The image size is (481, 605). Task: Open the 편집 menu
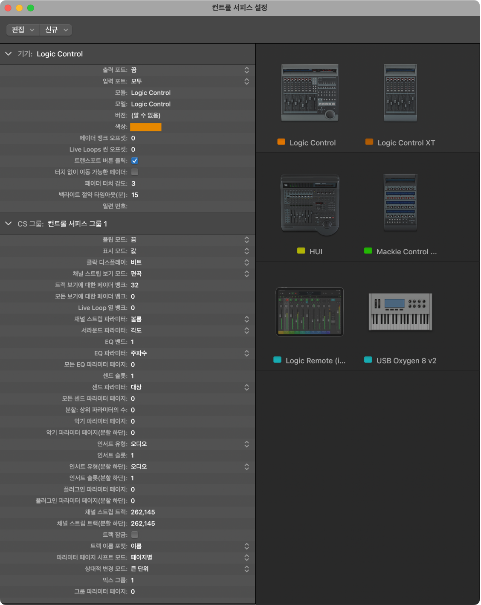click(23, 30)
